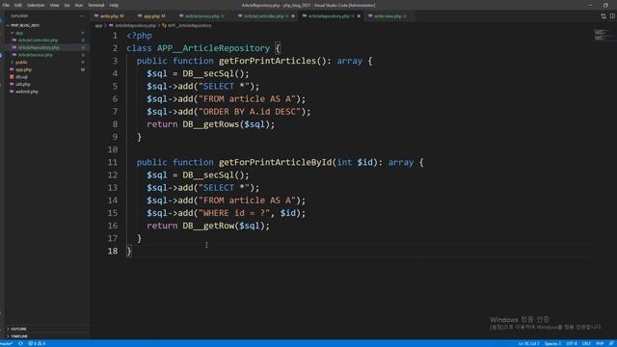Open the Help menu

click(x=114, y=5)
